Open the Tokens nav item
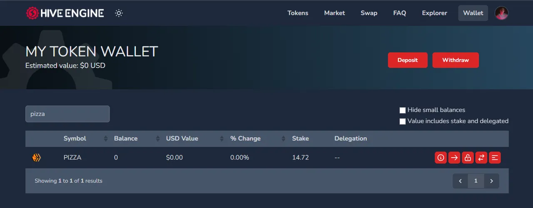Screen dimensions: 533x208 298,13
